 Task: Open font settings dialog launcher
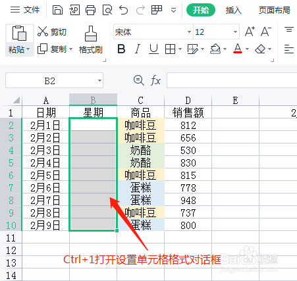click(x=273, y=60)
